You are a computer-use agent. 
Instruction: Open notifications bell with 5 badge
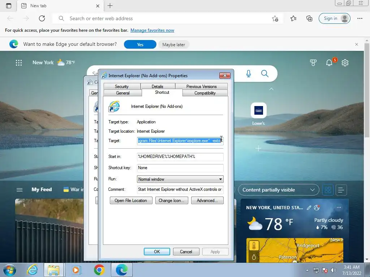pos(330,62)
